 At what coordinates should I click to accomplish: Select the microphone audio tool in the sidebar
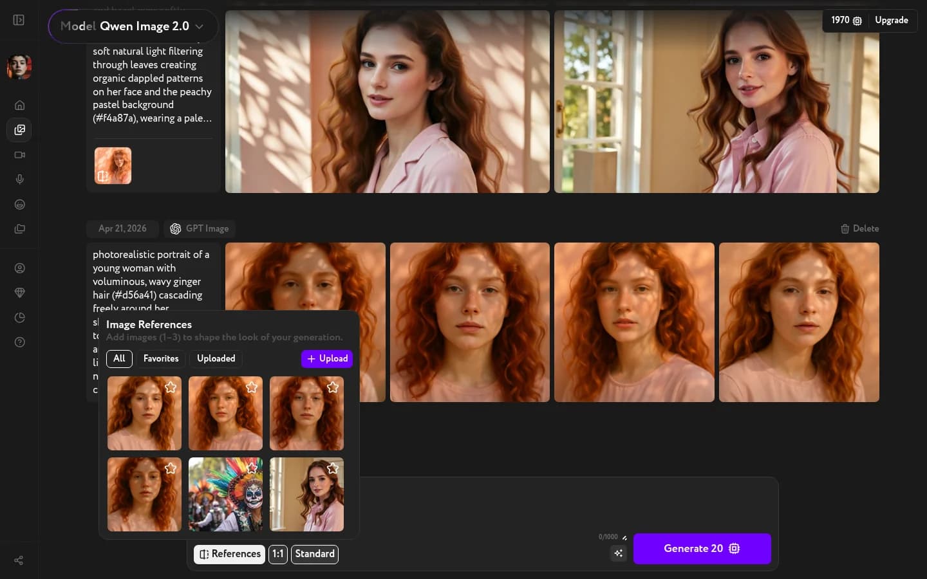tap(19, 179)
